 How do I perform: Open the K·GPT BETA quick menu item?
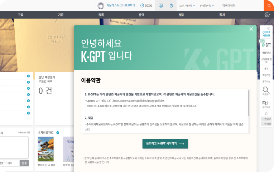tap(266, 44)
